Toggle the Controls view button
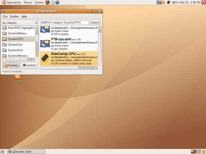This screenshot has width=206, height=154. point(29,65)
